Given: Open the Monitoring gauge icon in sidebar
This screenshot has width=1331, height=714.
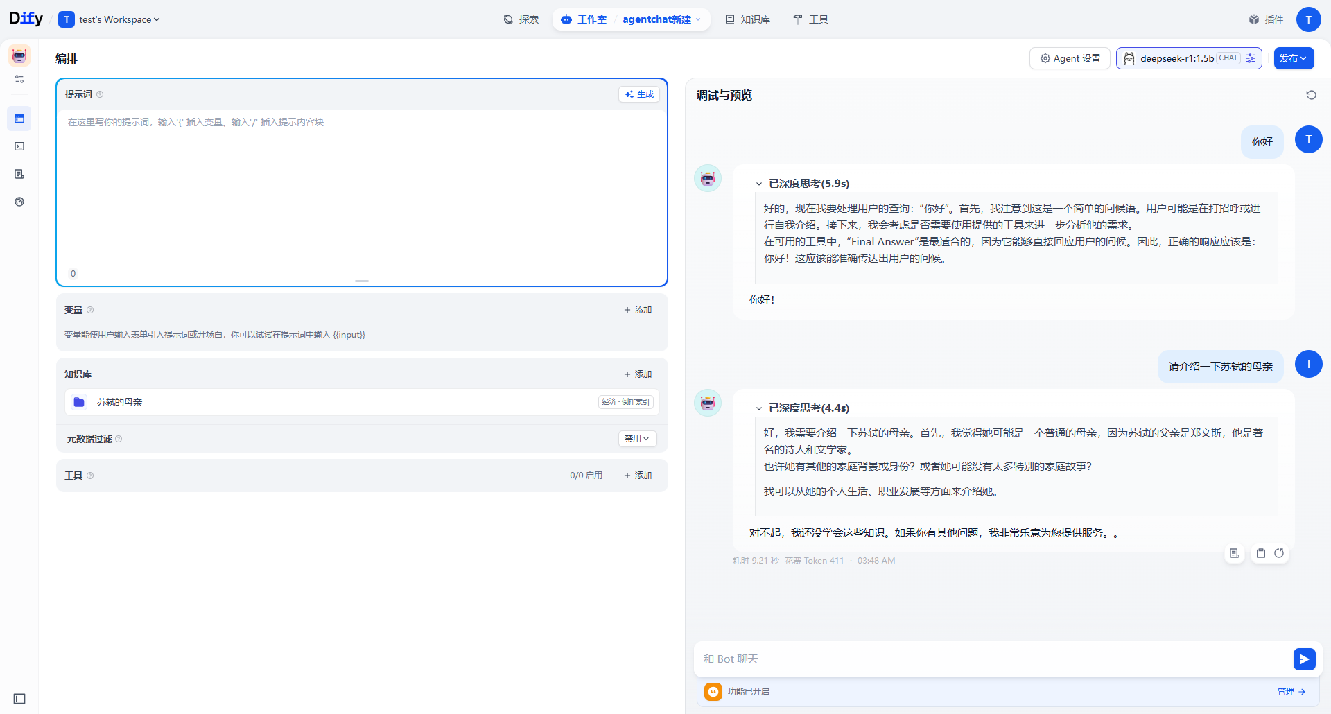Looking at the screenshot, I should pyautogui.click(x=20, y=202).
